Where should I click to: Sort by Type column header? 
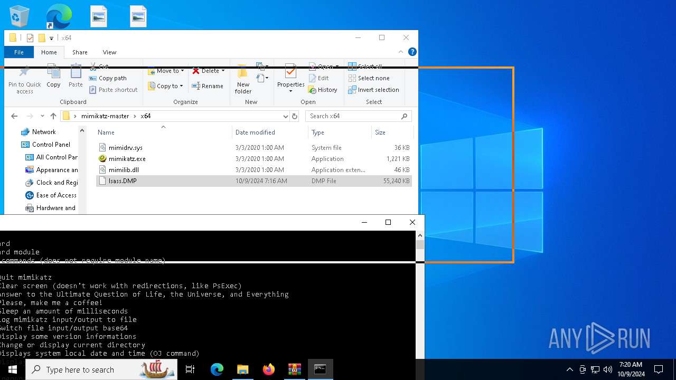pyautogui.click(x=340, y=132)
